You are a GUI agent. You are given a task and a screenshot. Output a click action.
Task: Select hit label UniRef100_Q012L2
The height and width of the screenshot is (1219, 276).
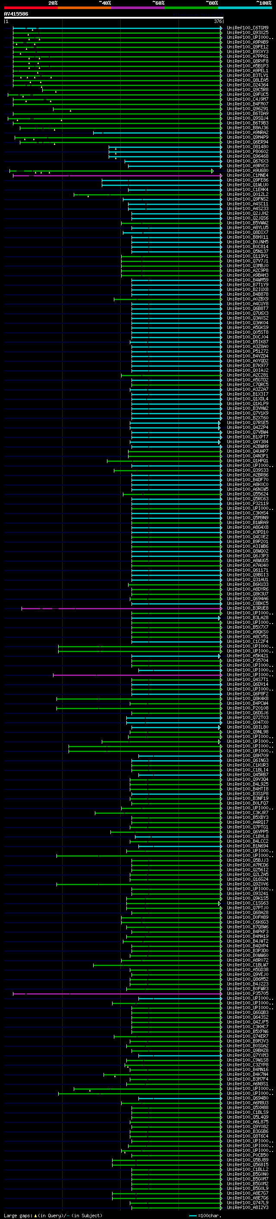pyautogui.click(x=247, y=195)
